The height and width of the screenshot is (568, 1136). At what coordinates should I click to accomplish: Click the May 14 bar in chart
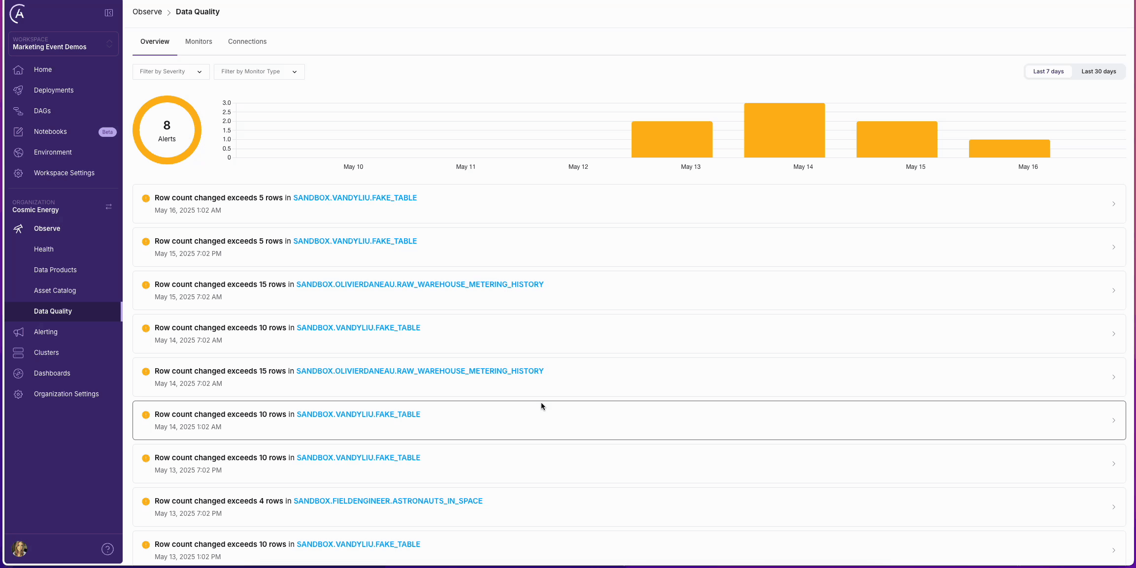(x=784, y=130)
